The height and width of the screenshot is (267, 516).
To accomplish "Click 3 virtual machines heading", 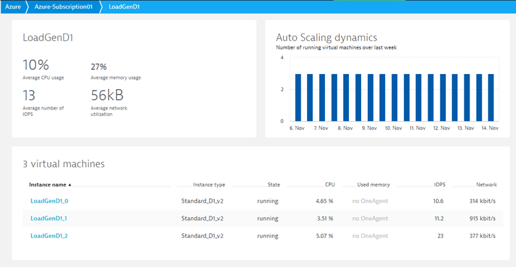I will 63,164.
